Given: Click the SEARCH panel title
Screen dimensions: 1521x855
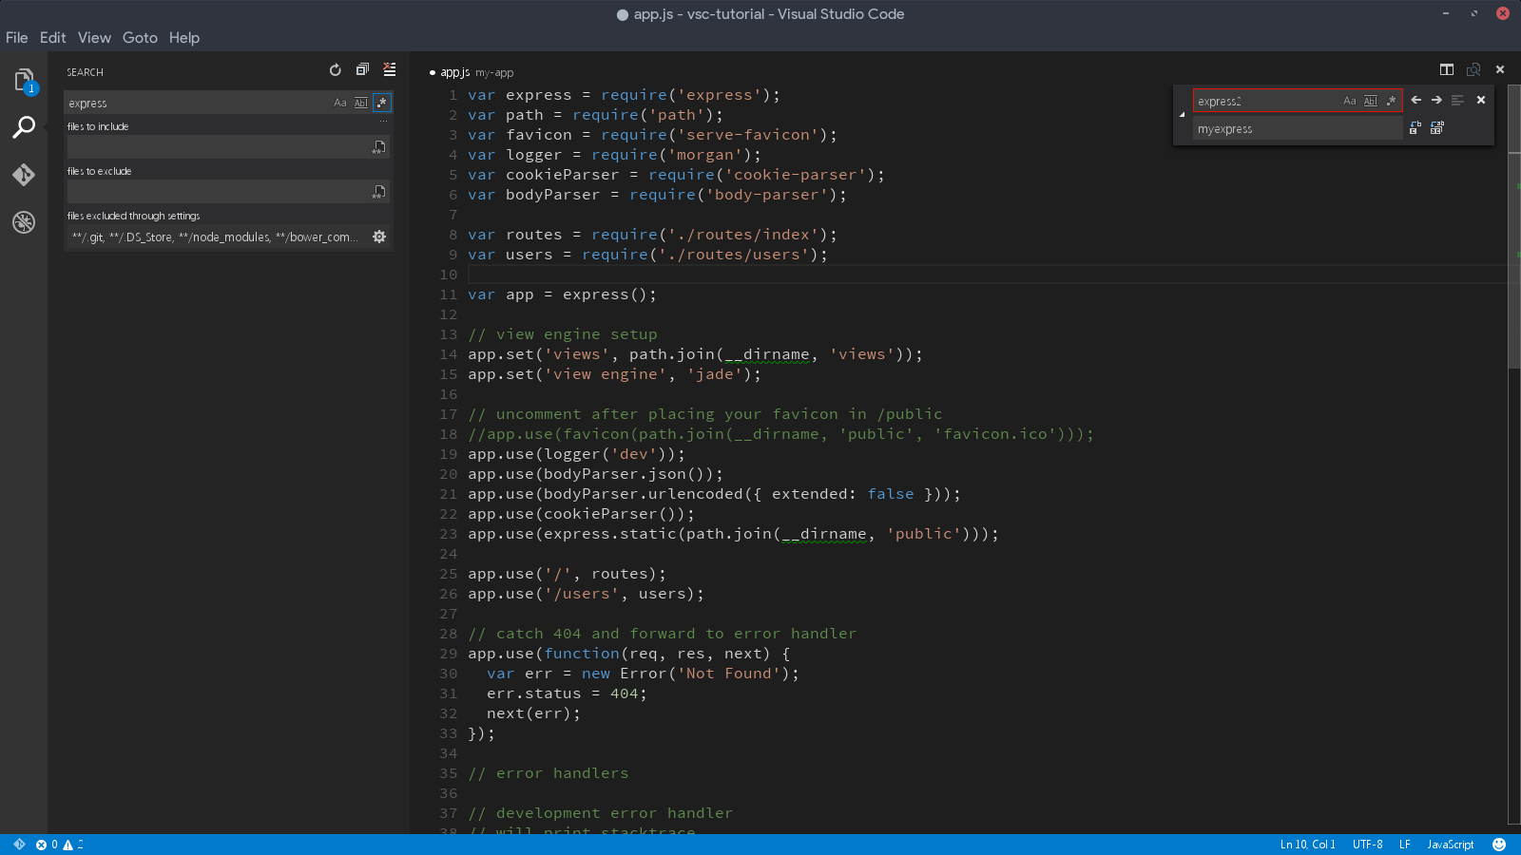Looking at the screenshot, I should tap(85, 72).
